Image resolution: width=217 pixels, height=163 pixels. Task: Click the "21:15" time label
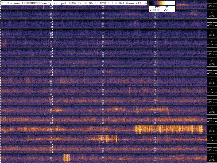tap(51, 73)
